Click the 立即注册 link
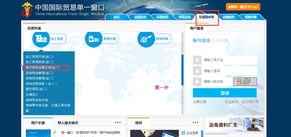Screen dimensions: 291x137 [200, 102]
